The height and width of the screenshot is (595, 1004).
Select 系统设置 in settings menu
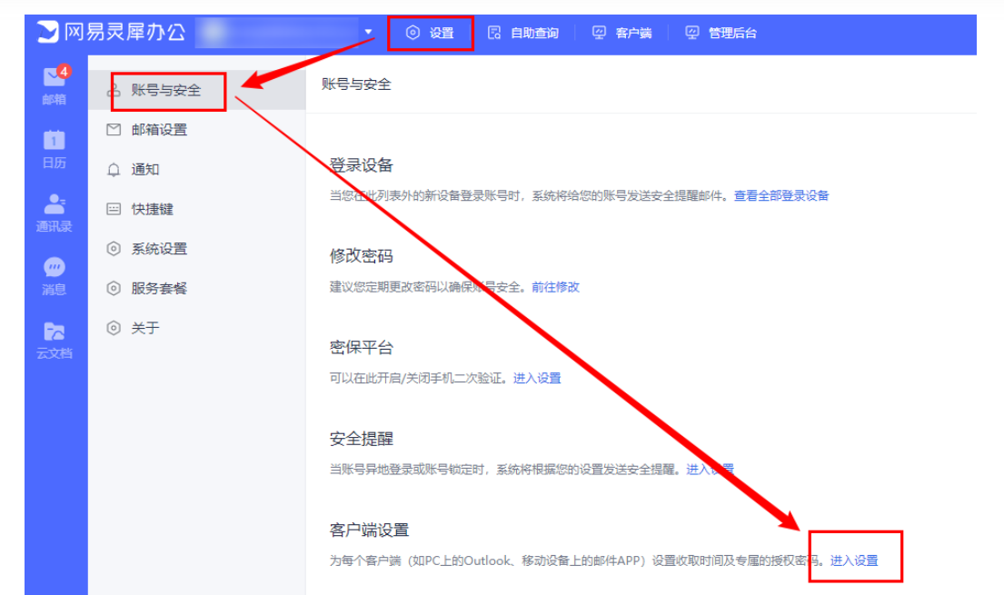coord(197,249)
